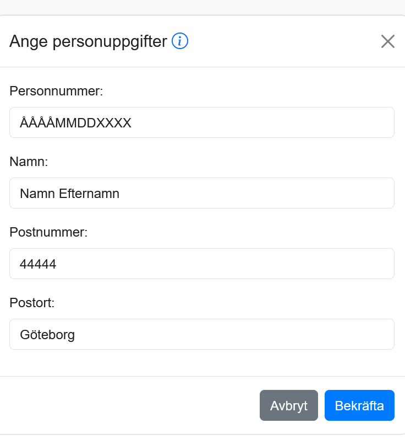Click into the Namn text field
405x439 pixels.
pos(202,193)
